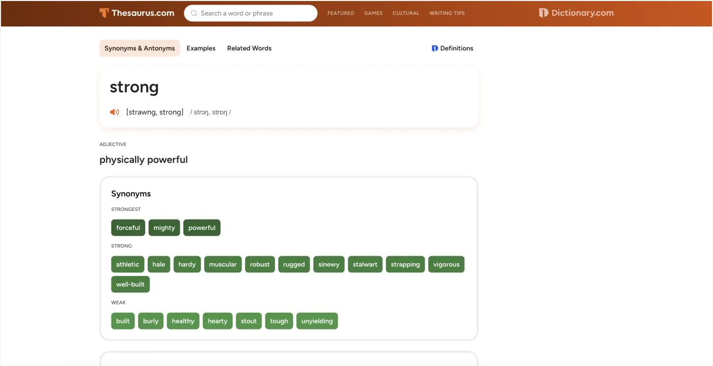Viewport: 713px width, 366px height.
Task: Click the 'well-built' synonym
Action: pos(130,284)
